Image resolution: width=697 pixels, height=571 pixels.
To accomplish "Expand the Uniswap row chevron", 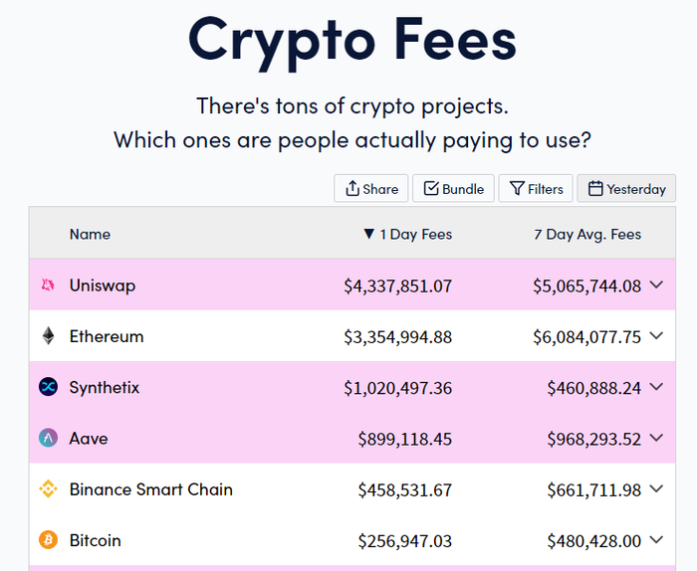I will point(656,285).
